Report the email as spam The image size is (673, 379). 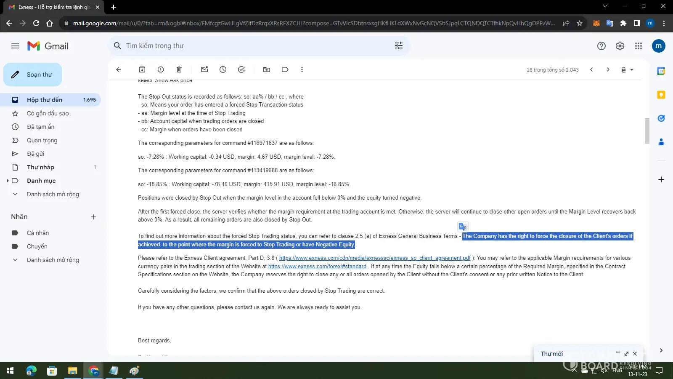(161, 69)
